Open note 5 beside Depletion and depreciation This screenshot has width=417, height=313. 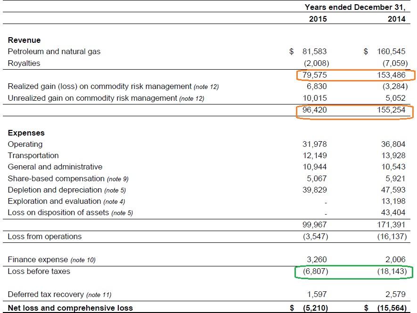pos(115,190)
